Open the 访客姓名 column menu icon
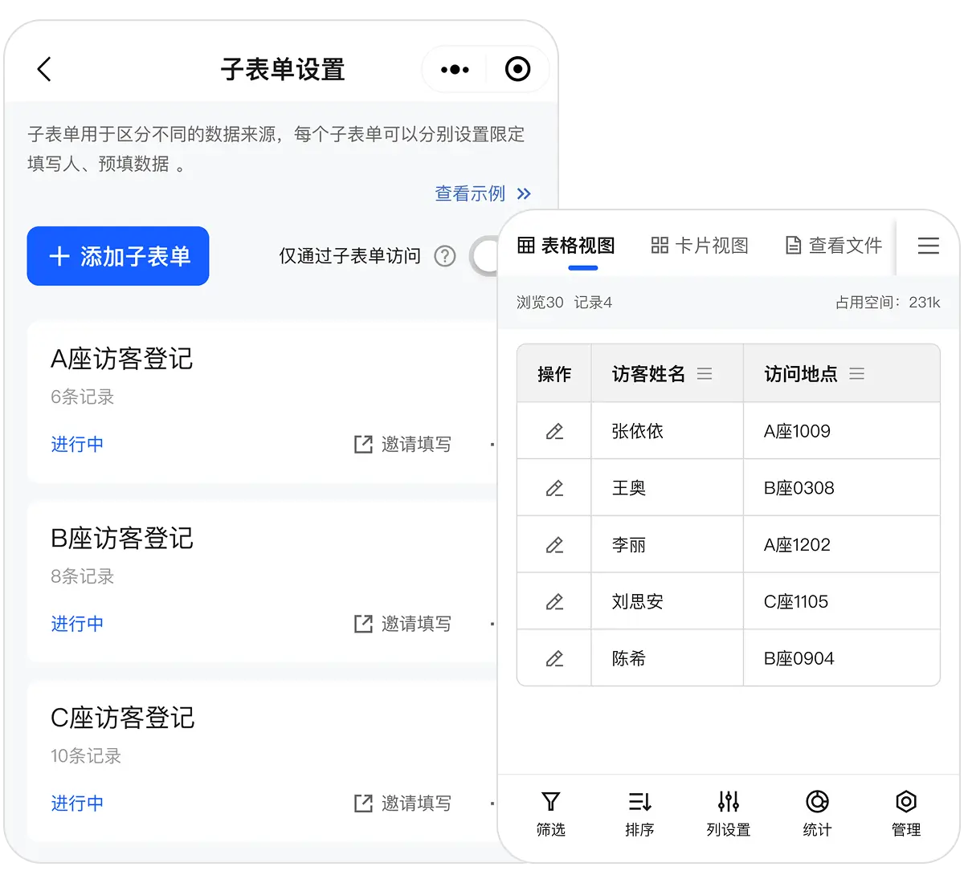The width and height of the screenshot is (964, 883). (705, 374)
